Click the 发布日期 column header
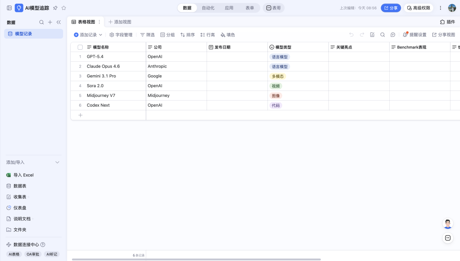Screen dimensions: 460x261 click(237, 47)
